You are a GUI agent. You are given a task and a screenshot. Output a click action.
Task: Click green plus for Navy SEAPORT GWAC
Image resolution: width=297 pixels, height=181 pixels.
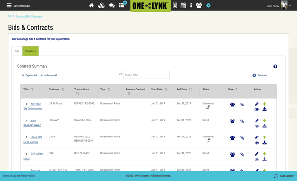(x=265, y=121)
